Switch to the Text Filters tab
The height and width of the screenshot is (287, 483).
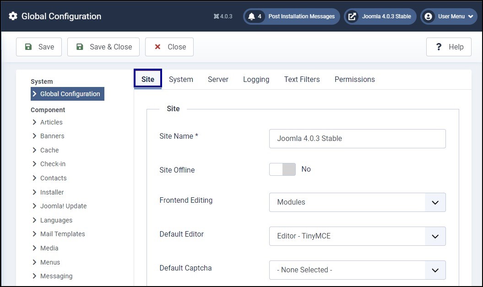click(302, 80)
